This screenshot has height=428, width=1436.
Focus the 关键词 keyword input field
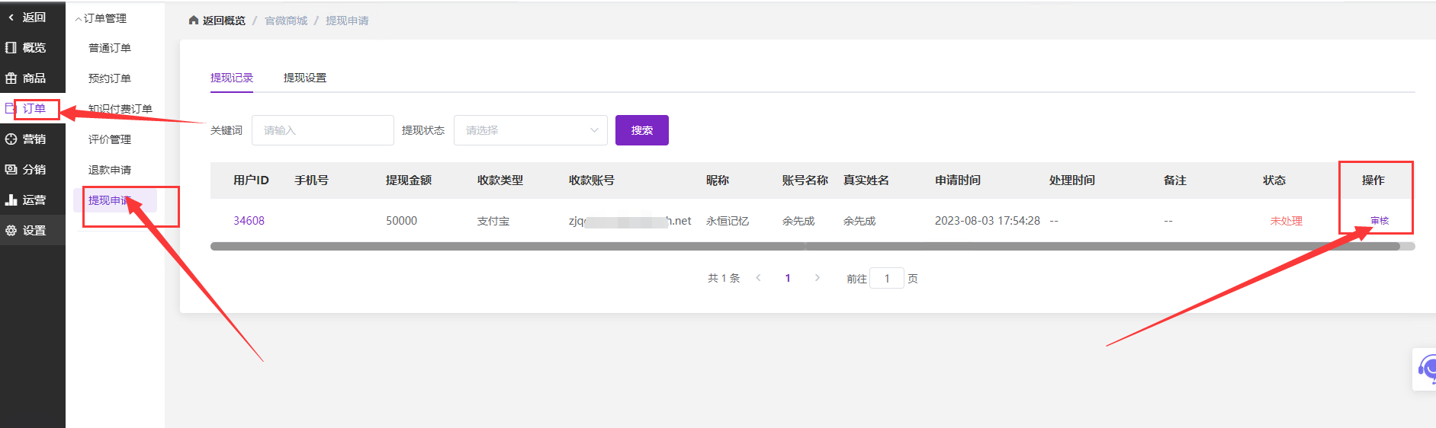click(322, 130)
